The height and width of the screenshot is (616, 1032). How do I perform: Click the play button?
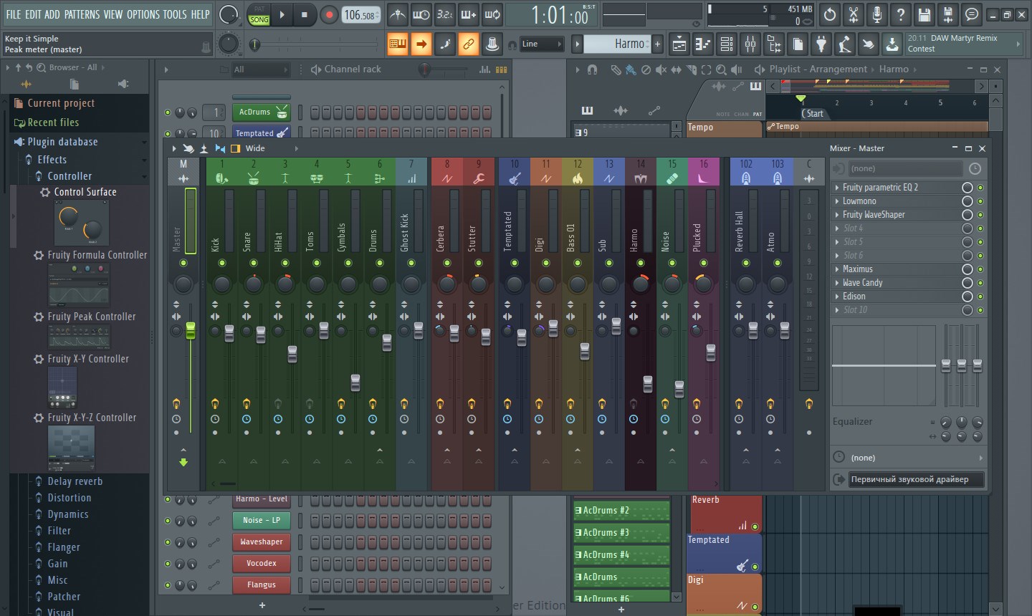point(282,14)
